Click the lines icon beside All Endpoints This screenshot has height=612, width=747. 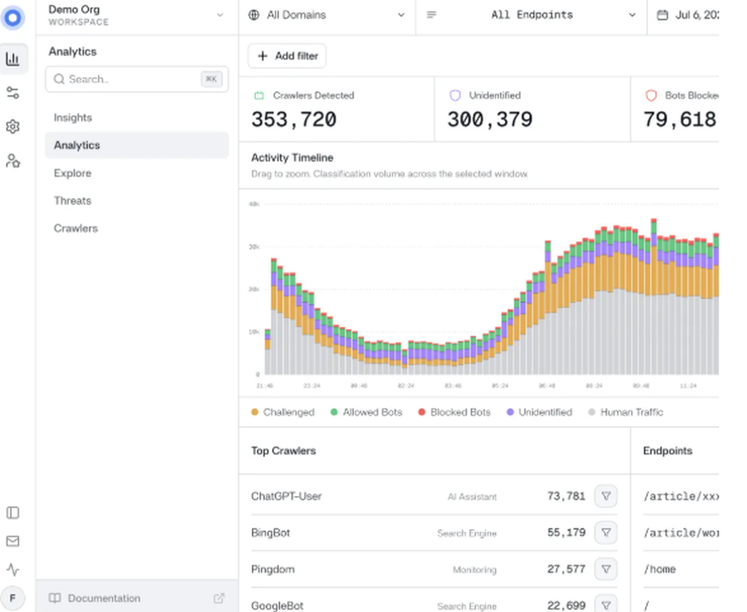click(x=431, y=15)
